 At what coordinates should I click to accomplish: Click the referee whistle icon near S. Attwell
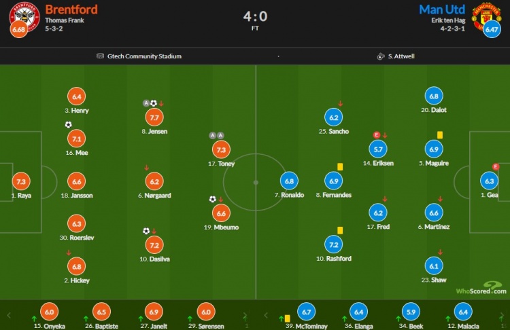pos(381,56)
